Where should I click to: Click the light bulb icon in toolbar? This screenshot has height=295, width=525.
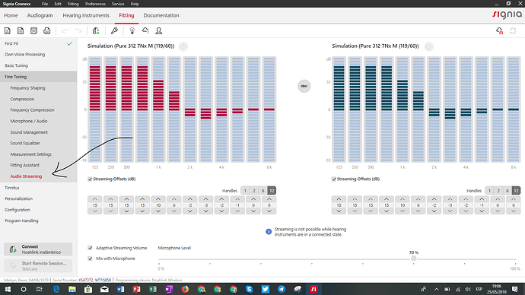tap(132, 30)
